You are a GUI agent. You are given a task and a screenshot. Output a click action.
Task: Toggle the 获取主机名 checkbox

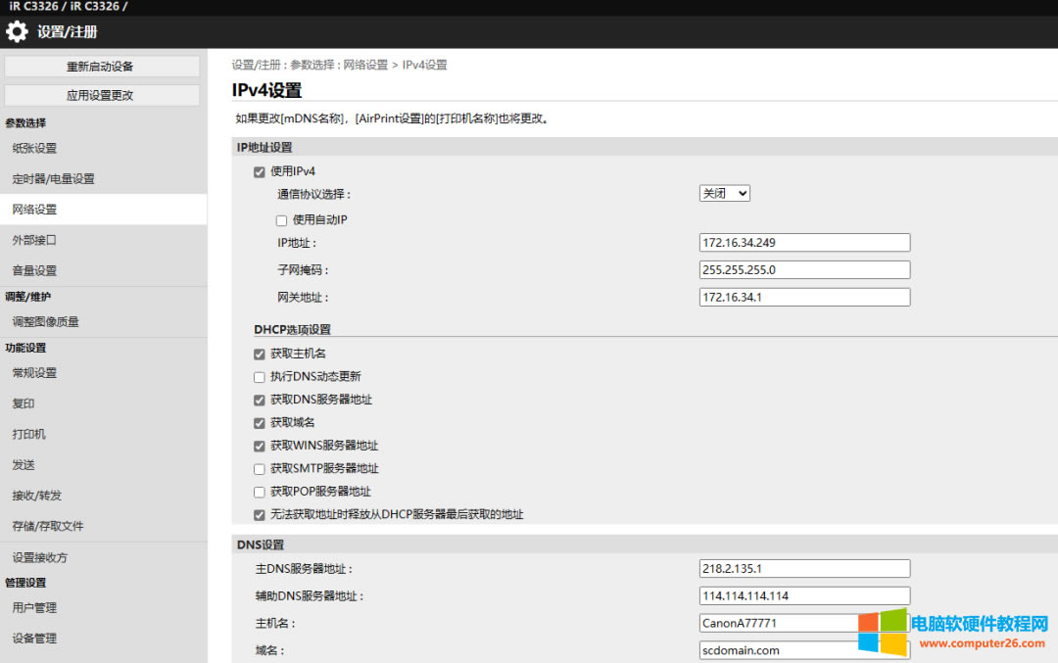click(x=260, y=354)
